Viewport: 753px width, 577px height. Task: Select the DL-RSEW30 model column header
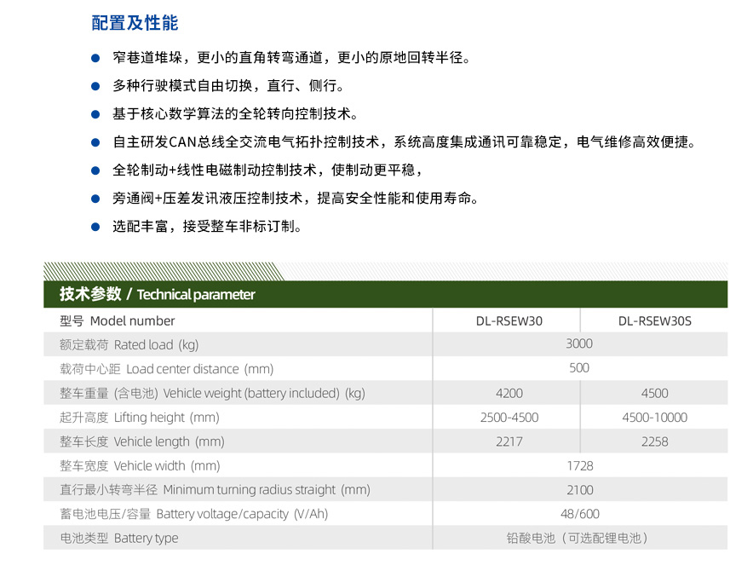[509, 321]
